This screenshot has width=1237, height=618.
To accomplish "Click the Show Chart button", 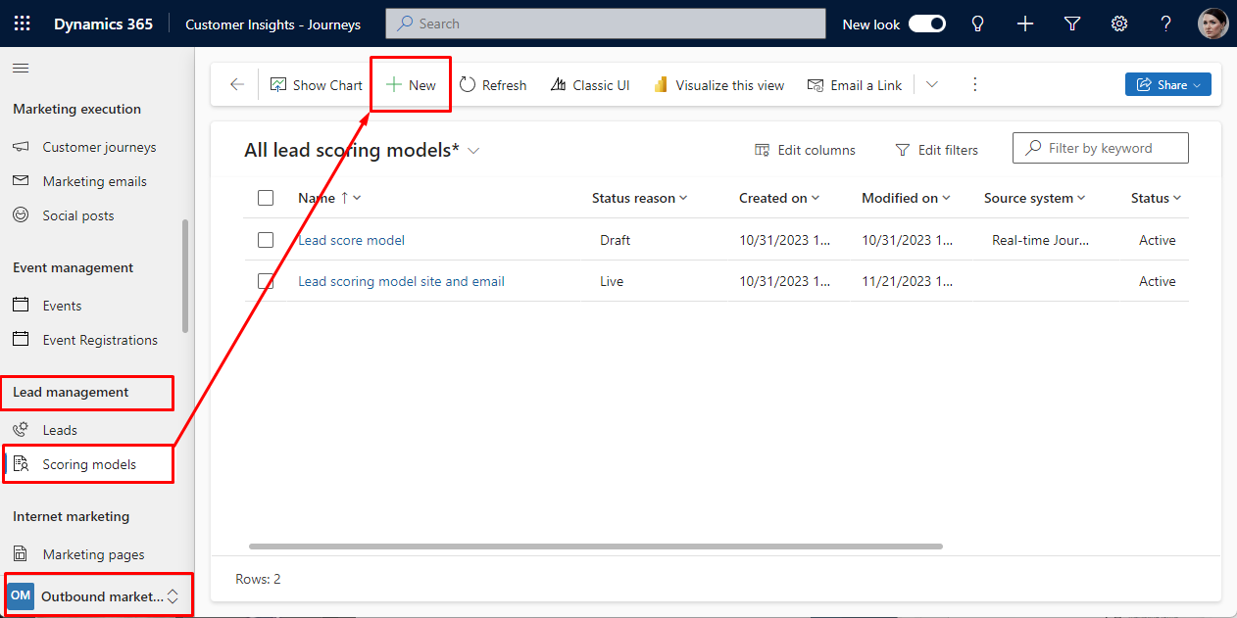I will (x=317, y=85).
